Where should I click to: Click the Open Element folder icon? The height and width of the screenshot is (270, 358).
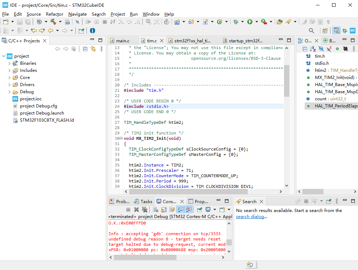point(280,22)
